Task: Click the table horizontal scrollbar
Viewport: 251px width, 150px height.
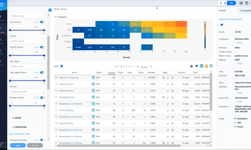Action: 119,145
